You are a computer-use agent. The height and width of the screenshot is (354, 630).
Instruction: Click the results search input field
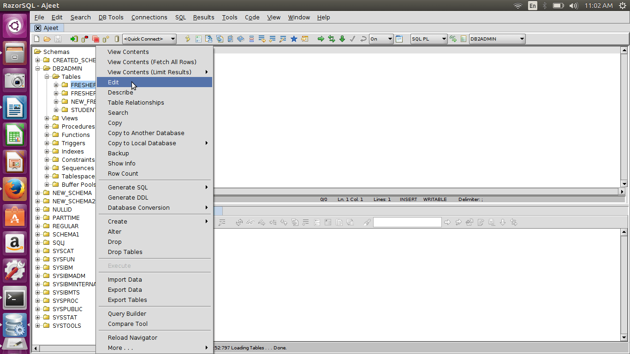pos(407,223)
